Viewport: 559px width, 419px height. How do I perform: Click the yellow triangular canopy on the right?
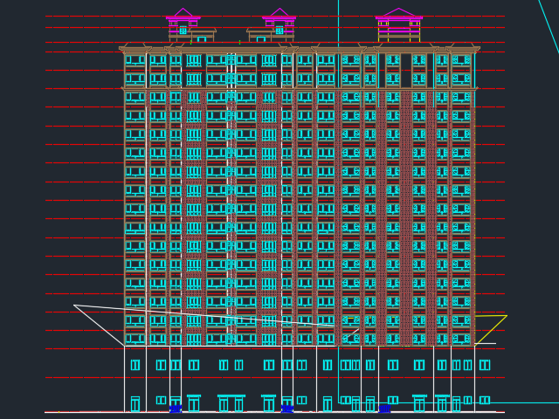click(x=491, y=328)
